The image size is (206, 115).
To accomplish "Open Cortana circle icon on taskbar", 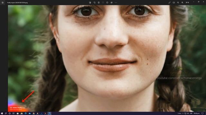I will coord(10,113).
